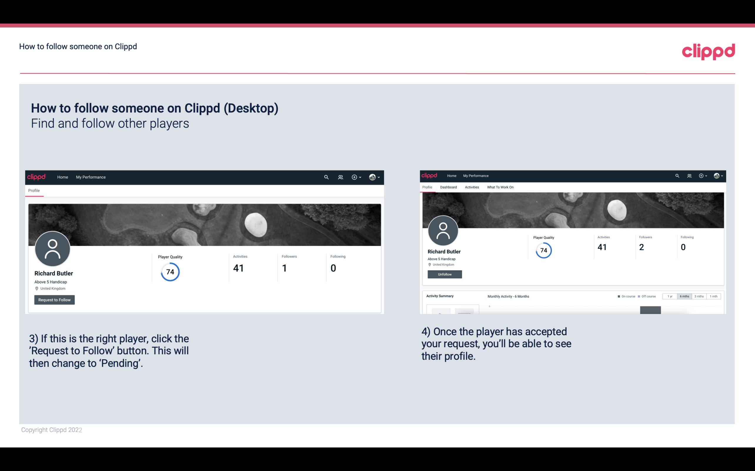Open the 'Activities' tab on right profile
Image resolution: width=755 pixels, height=471 pixels.
[x=471, y=187]
